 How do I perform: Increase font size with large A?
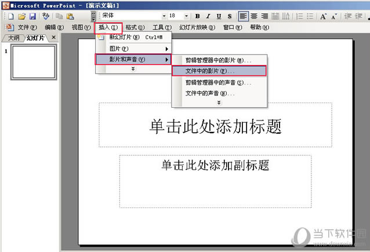click(x=323, y=16)
